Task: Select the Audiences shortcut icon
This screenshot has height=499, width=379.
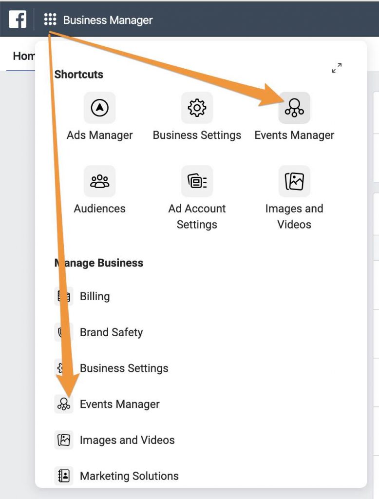Action: click(99, 181)
